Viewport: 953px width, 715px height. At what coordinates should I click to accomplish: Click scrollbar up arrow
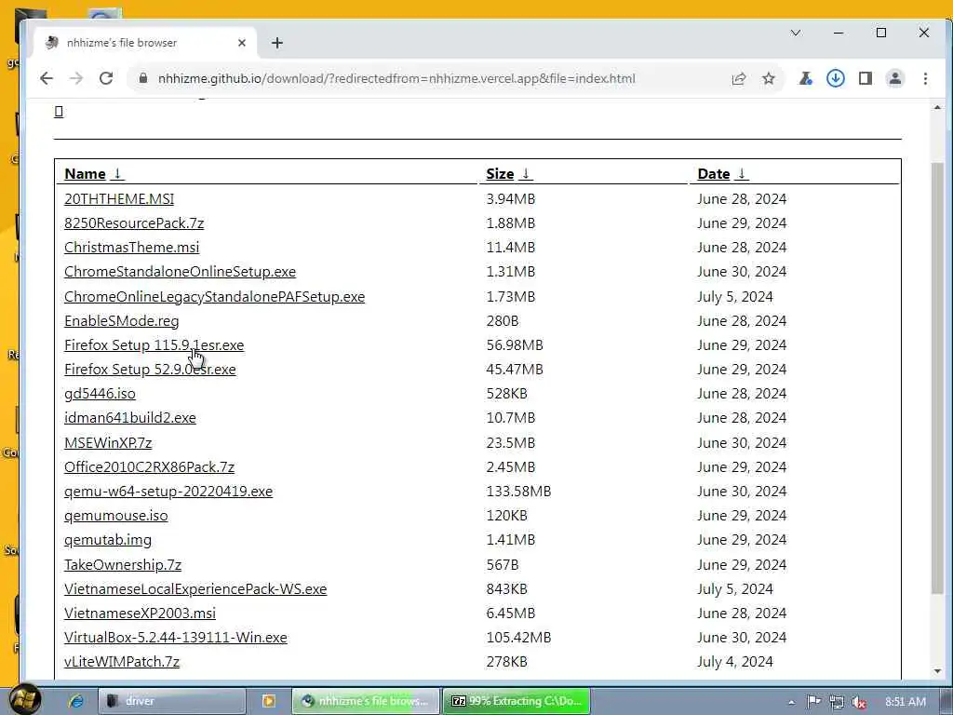point(938,108)
